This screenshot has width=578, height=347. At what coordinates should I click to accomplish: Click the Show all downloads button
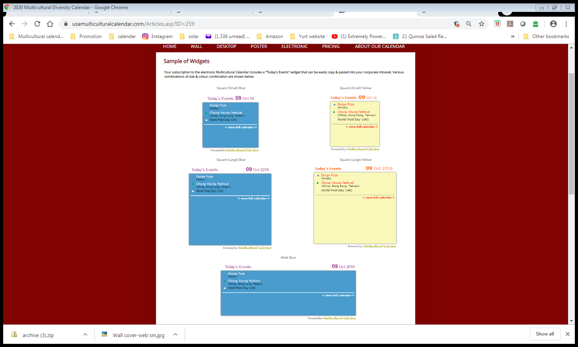(x=545, y=334)
